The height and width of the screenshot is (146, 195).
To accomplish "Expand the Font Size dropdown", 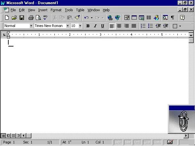I will click(x=80, y=26).
